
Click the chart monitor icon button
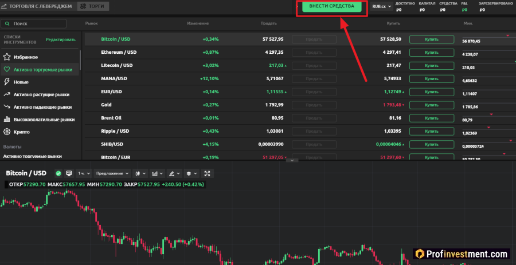click(69, 173)
